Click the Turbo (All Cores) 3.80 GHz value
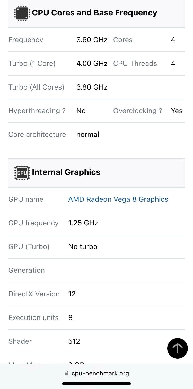 point(92,87)
